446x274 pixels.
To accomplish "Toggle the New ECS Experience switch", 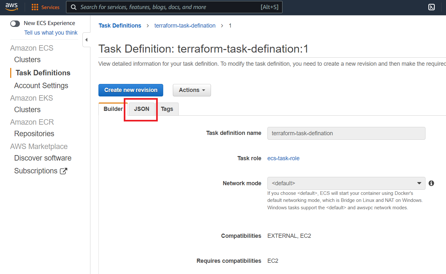I will 15,23.
